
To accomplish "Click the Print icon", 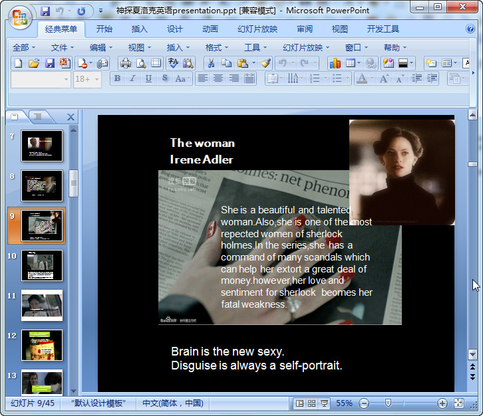I will point(125,63).
